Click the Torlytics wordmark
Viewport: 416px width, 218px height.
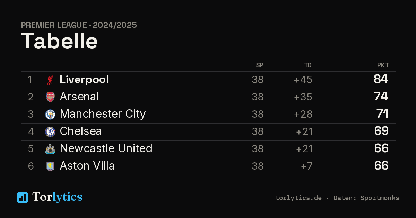(x=57, y=197)
